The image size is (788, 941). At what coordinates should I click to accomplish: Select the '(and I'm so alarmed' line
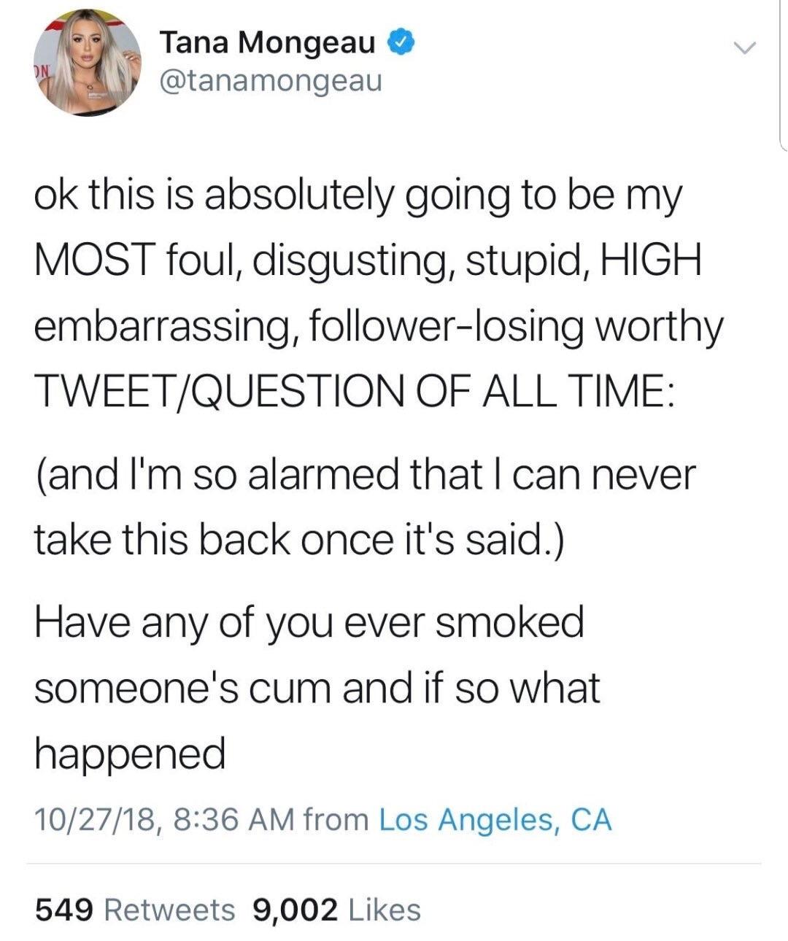click(x=365, y=475)
